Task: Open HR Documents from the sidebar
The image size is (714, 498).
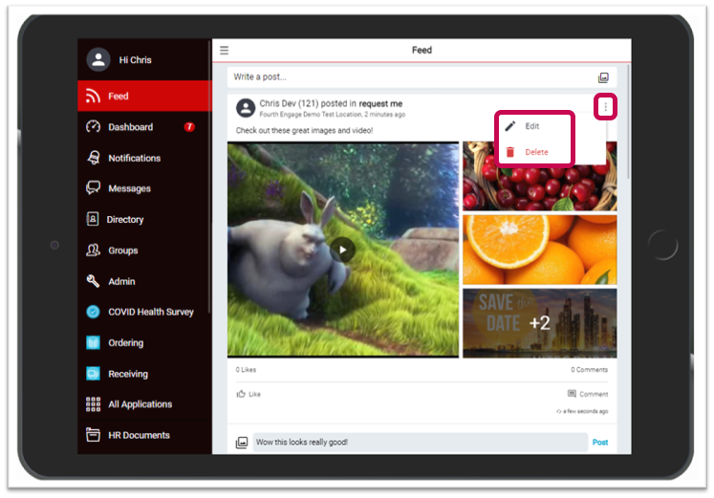Action: pos(144,435)
